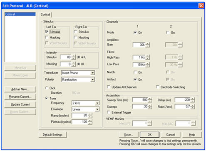The image size is (206, 151).
Task: Adjust Masking intensity spinner arrows
Action: (x=73, y=64)
